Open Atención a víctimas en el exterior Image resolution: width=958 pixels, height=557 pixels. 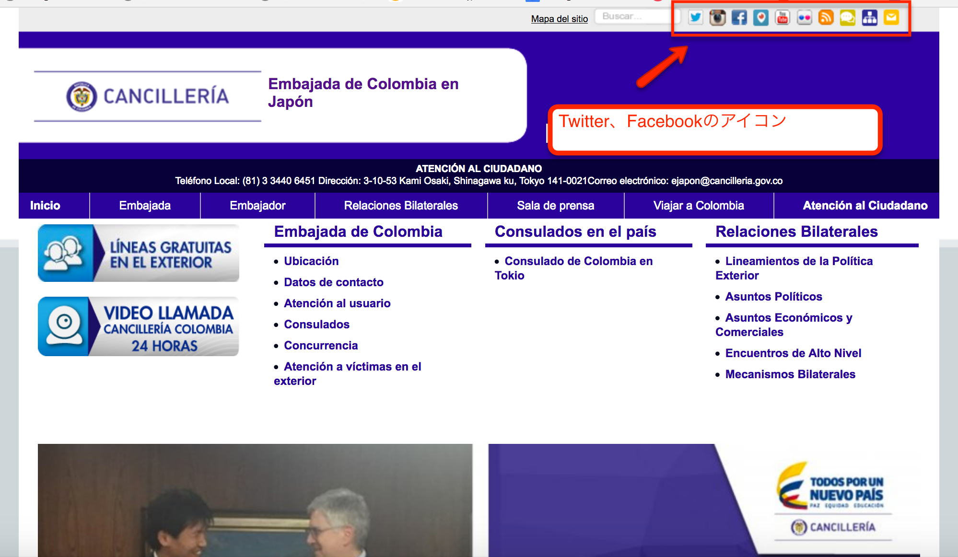pyautogui.click(x=348, y=374)
